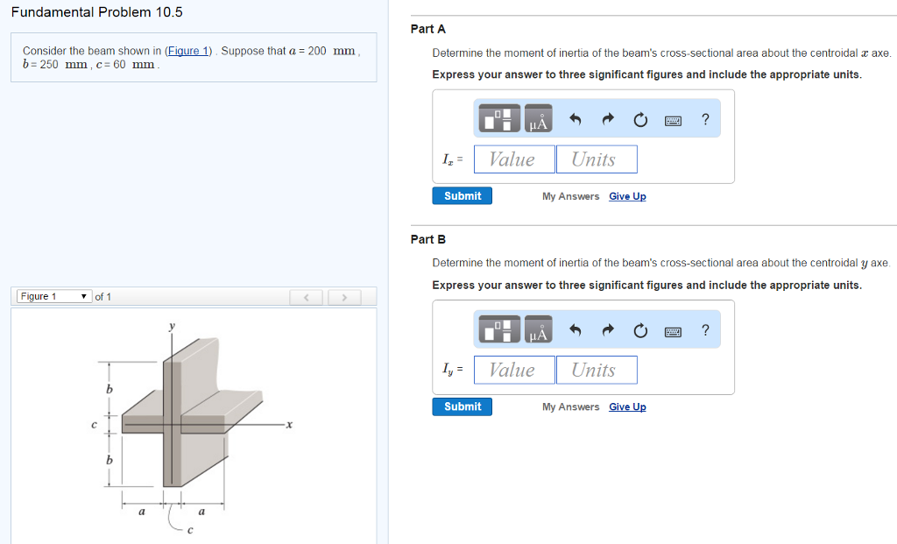Open My Answers for Part A

(570, 196)
